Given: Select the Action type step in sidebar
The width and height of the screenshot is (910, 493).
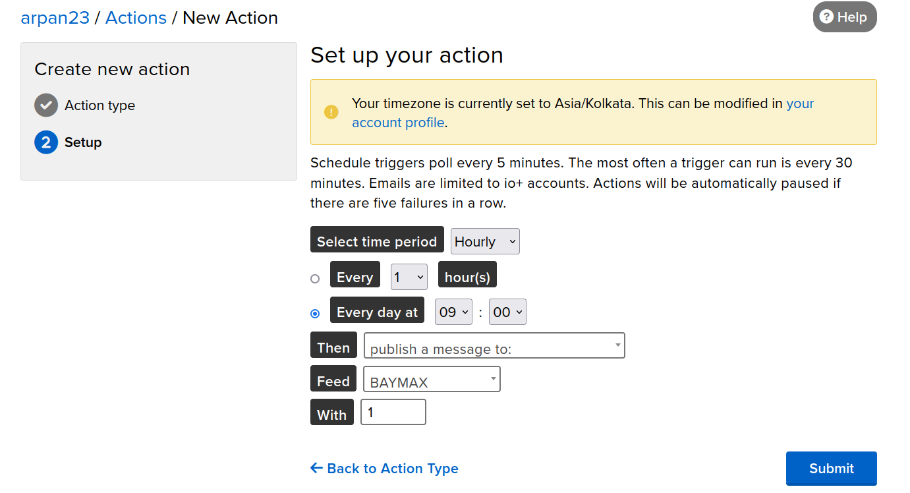Looking at the screenshot, I should [x=100, y=105].
